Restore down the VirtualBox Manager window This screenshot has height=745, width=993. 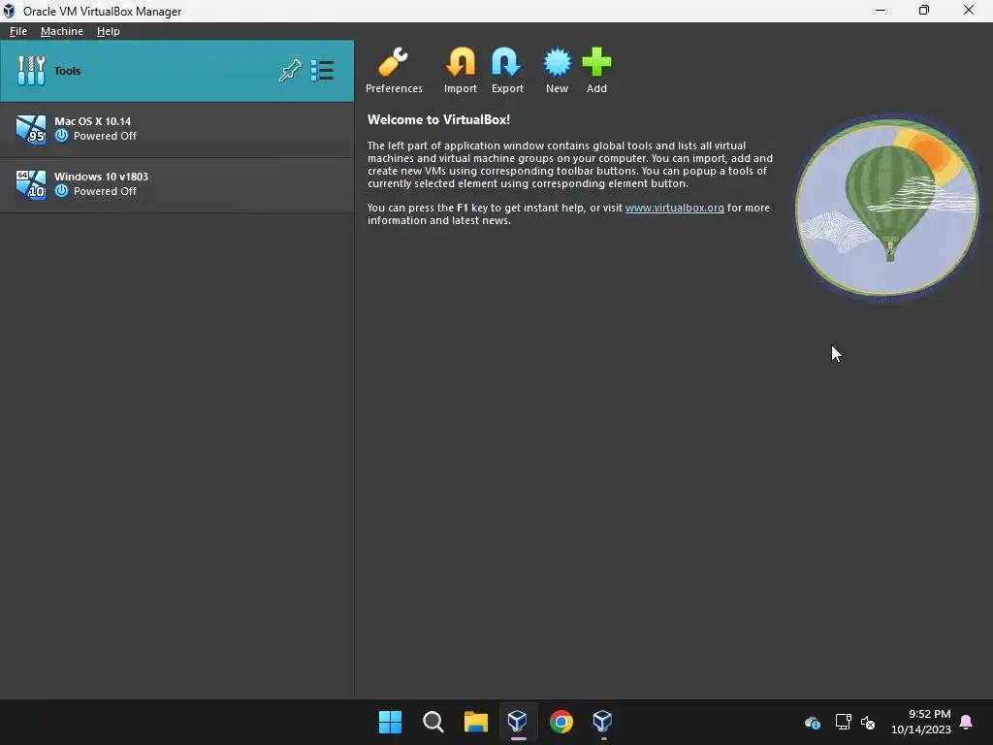[924, 10]
